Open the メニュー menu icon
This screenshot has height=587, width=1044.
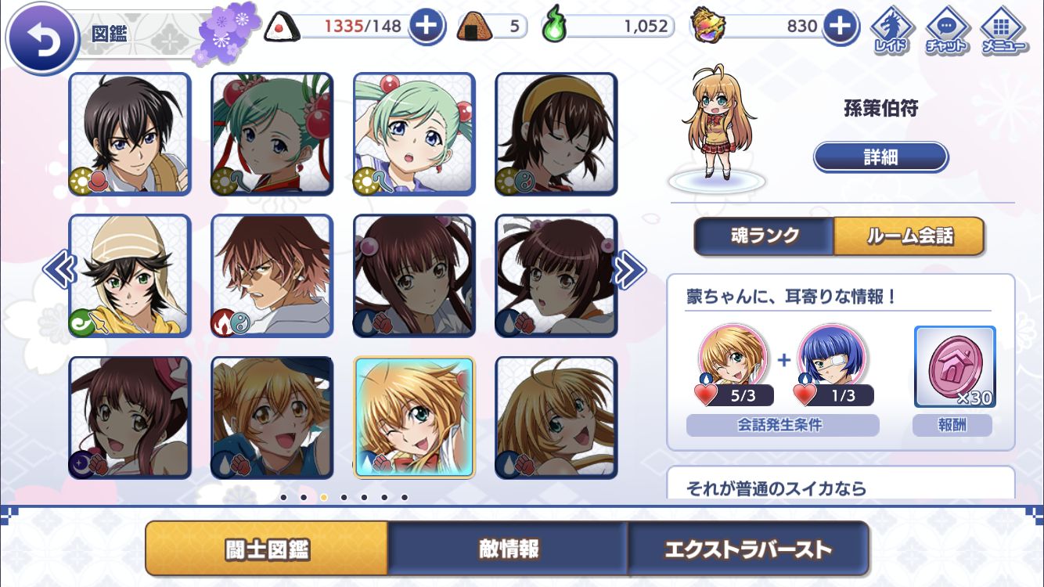(x=1004, y=30)
